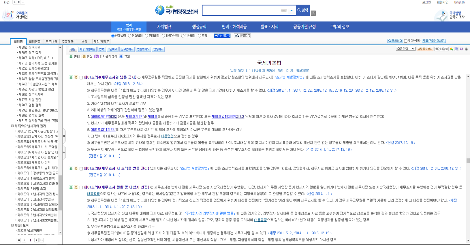470x245 pixels.
Task: Click the 국가법령정보센터 logo
Action: [177, 11]
